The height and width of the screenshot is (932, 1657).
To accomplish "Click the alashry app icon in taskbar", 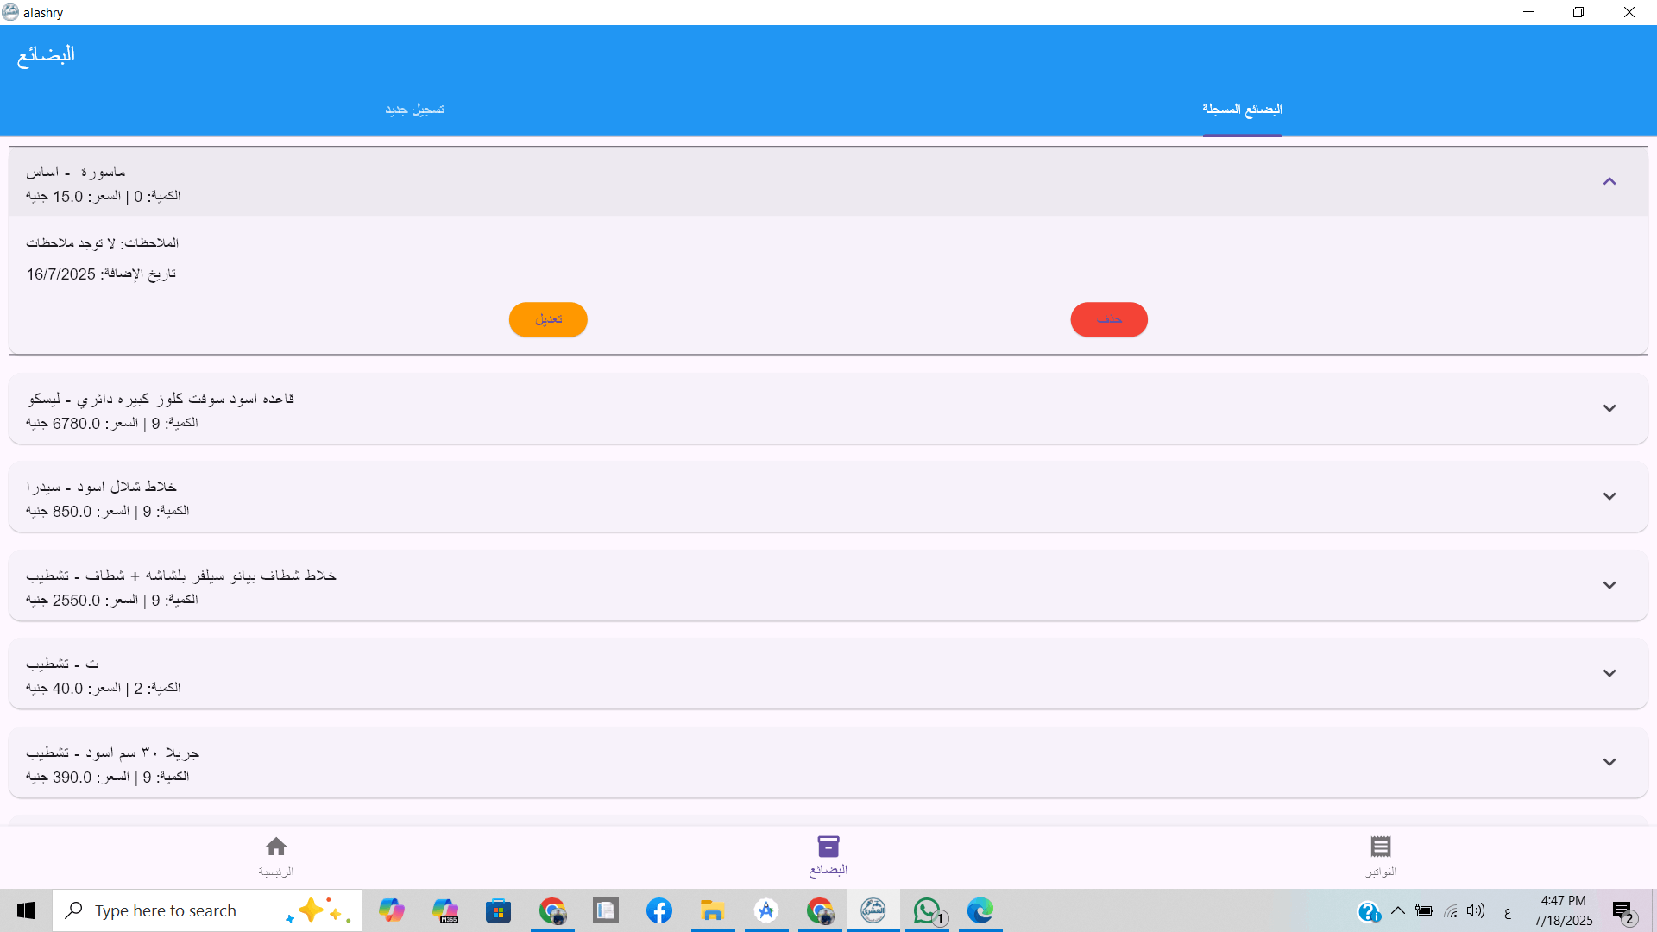I will [873, 910].
